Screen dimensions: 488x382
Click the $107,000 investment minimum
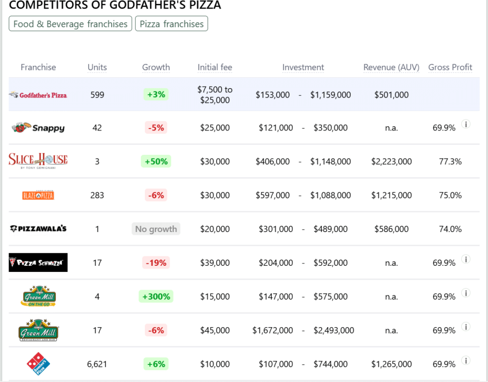coord(276,364)
